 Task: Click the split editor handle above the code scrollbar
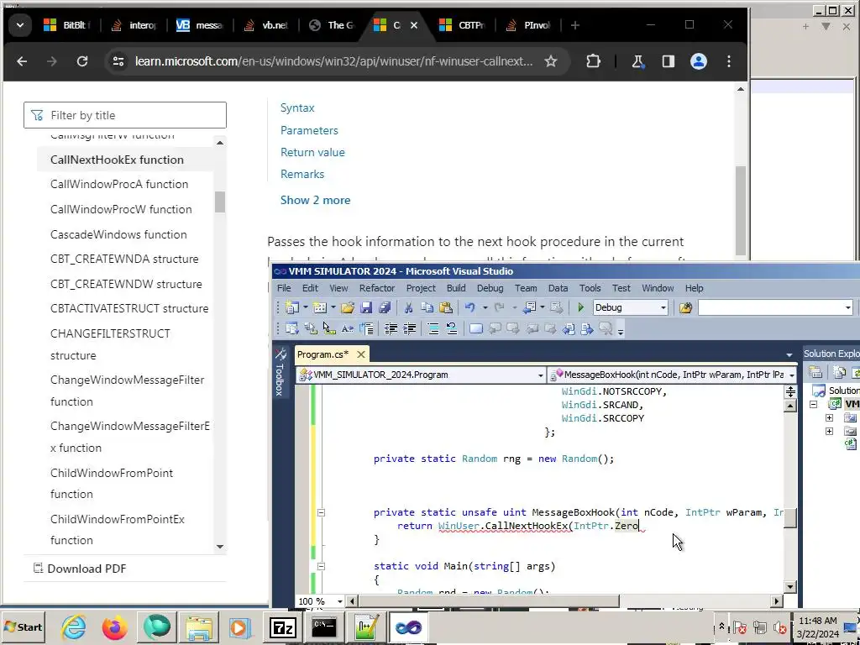click(x=790, y=391)
